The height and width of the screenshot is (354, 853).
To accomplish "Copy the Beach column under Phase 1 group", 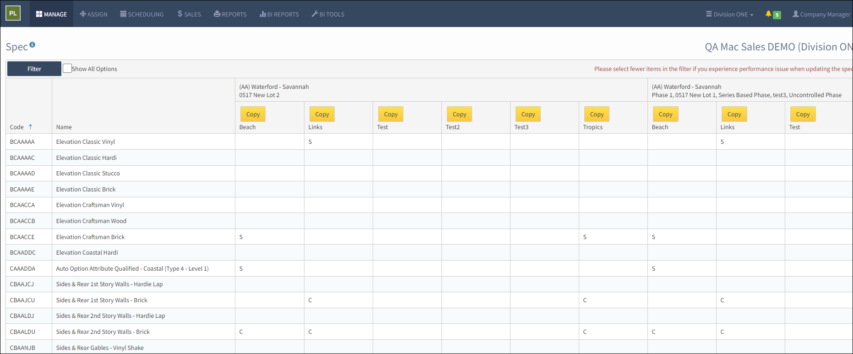I will (x=665, y=114).
